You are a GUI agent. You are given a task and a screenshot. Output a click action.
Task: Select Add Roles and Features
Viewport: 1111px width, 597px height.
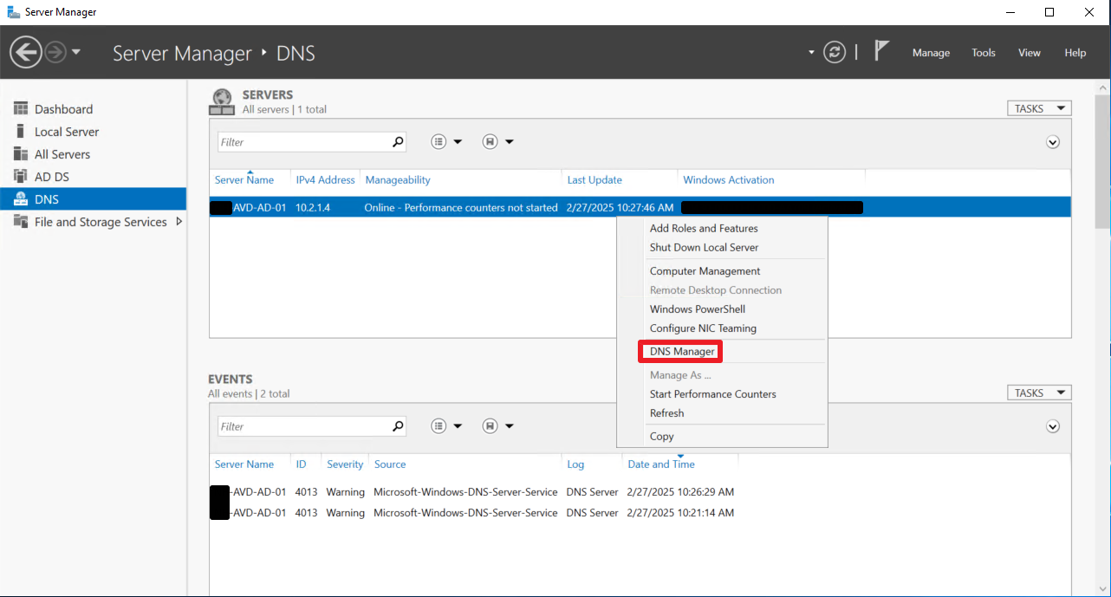(704, 229)
